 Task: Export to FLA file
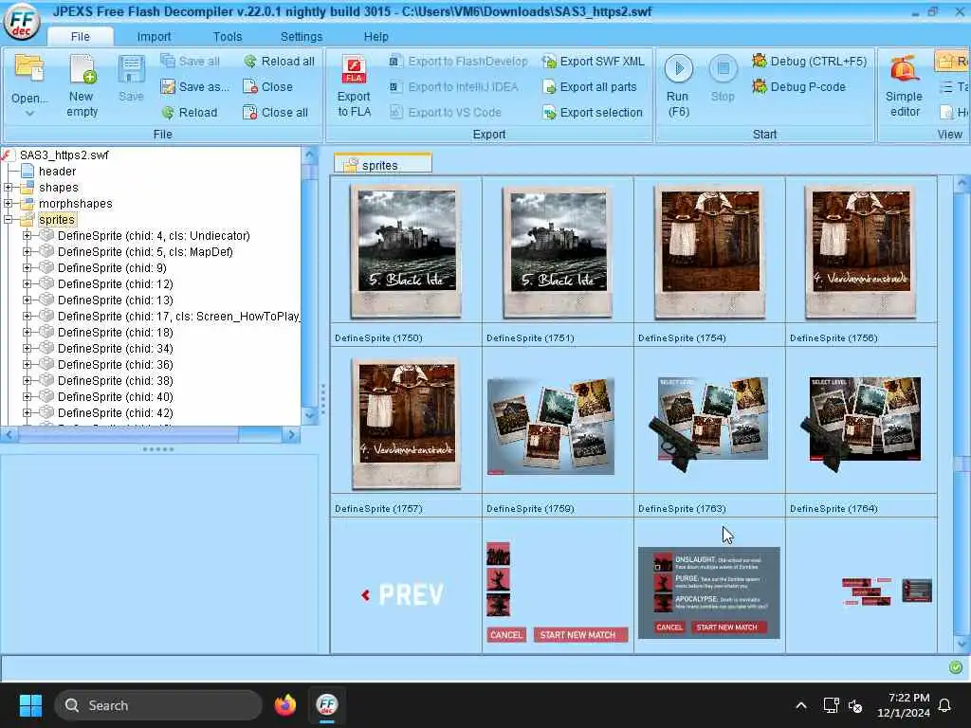[355, 85]
